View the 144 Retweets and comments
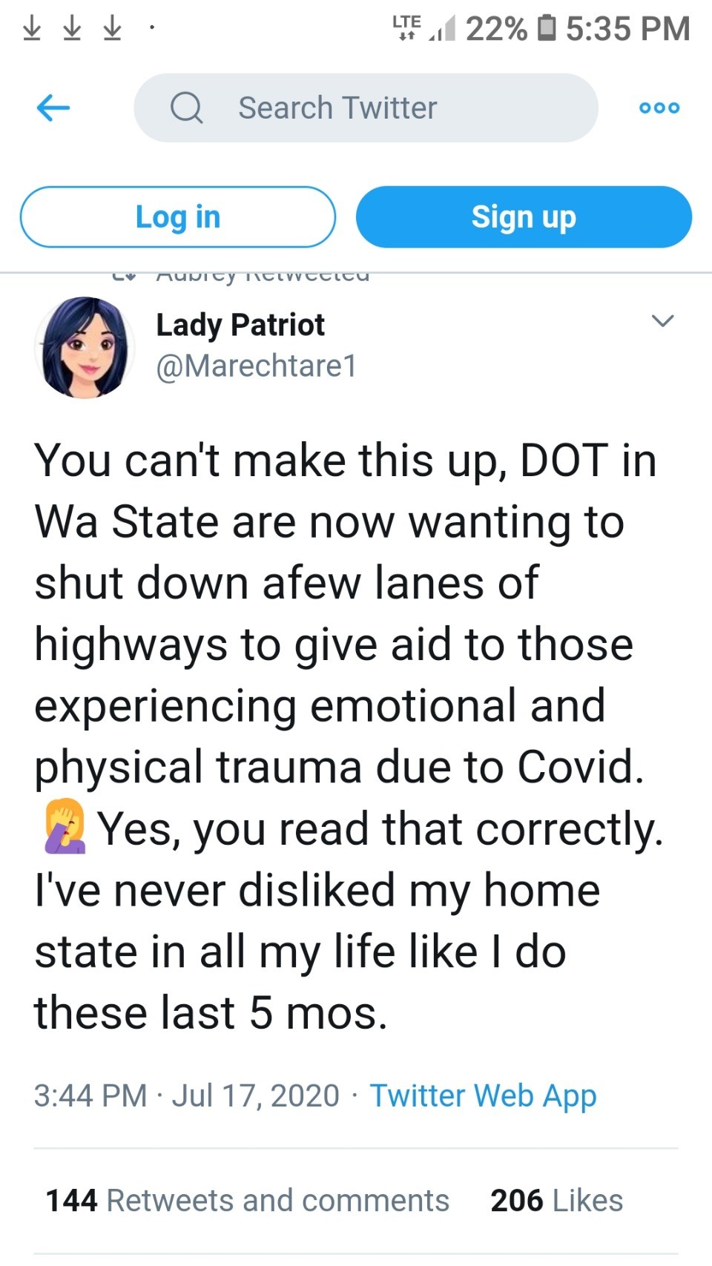 click(x=248, y=1200)
